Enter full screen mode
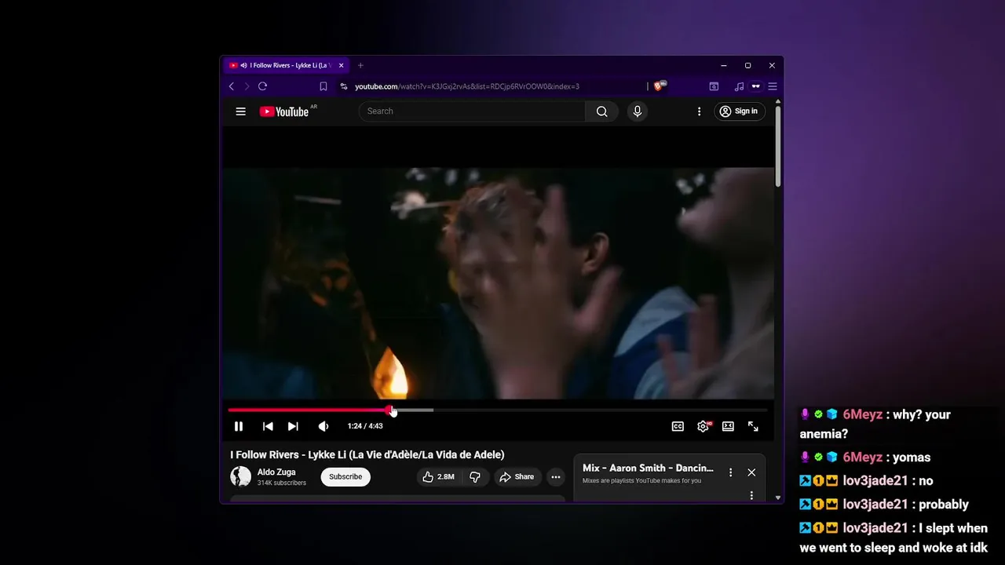1005x565 pixels. click(753, 426)
